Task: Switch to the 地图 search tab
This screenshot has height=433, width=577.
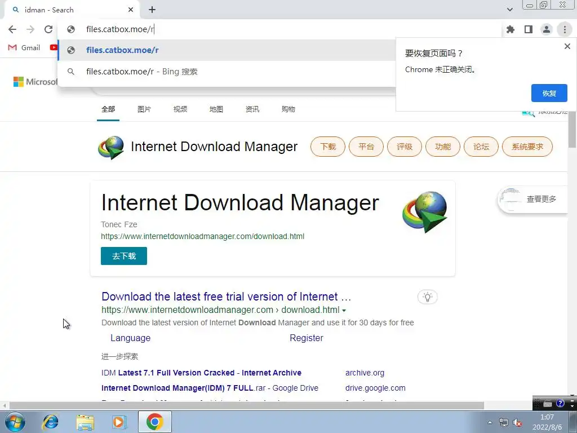Action: click(216, 109)
